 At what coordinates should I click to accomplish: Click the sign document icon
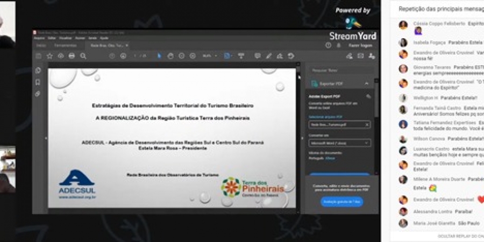(x=280, y=56)
